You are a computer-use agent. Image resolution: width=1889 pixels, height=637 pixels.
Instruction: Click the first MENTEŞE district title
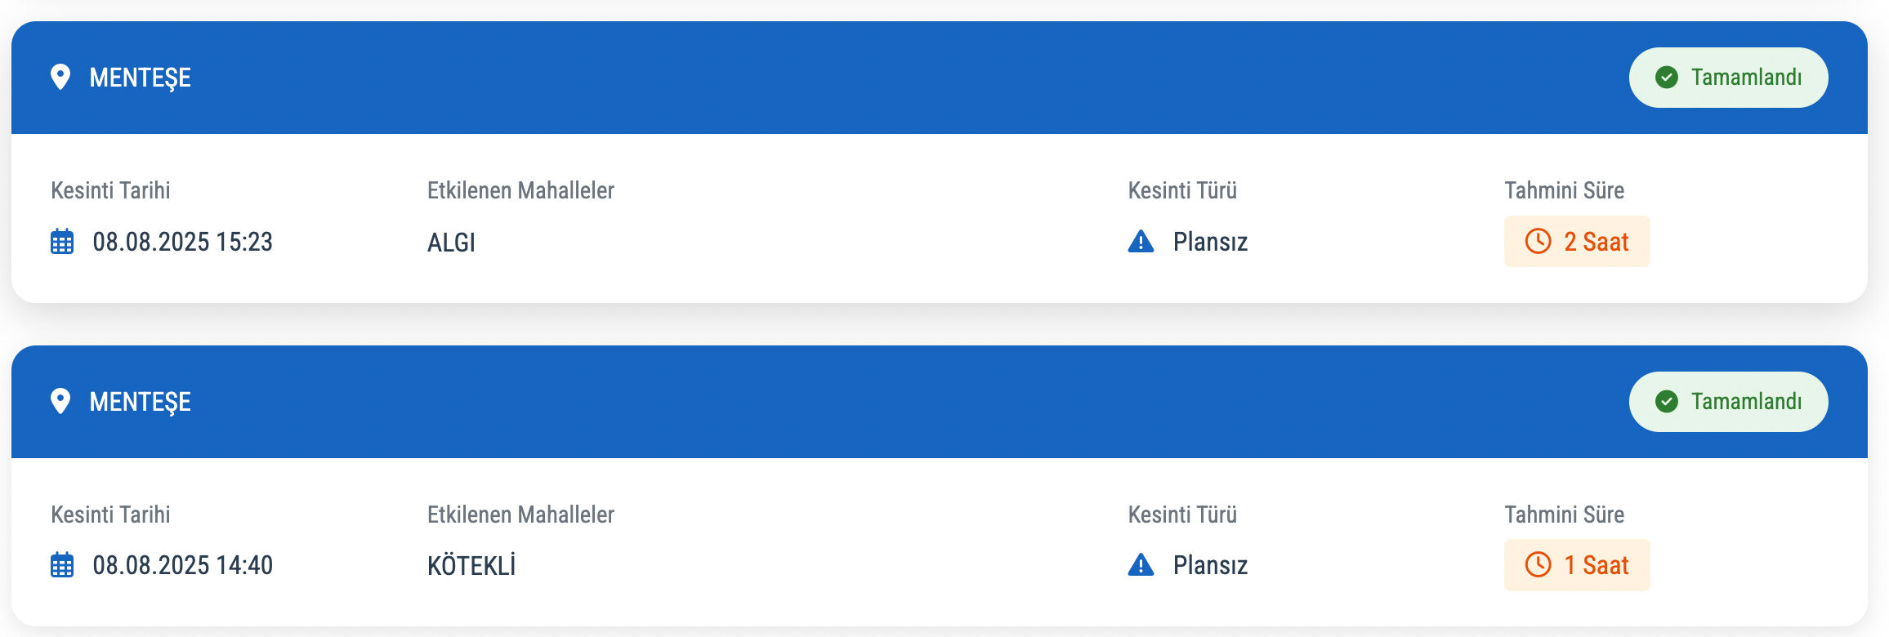click(x=140, y=78)
